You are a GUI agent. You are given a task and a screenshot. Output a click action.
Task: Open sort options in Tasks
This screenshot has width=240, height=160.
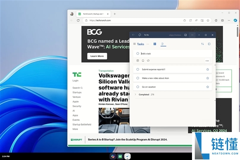point(202,44)
